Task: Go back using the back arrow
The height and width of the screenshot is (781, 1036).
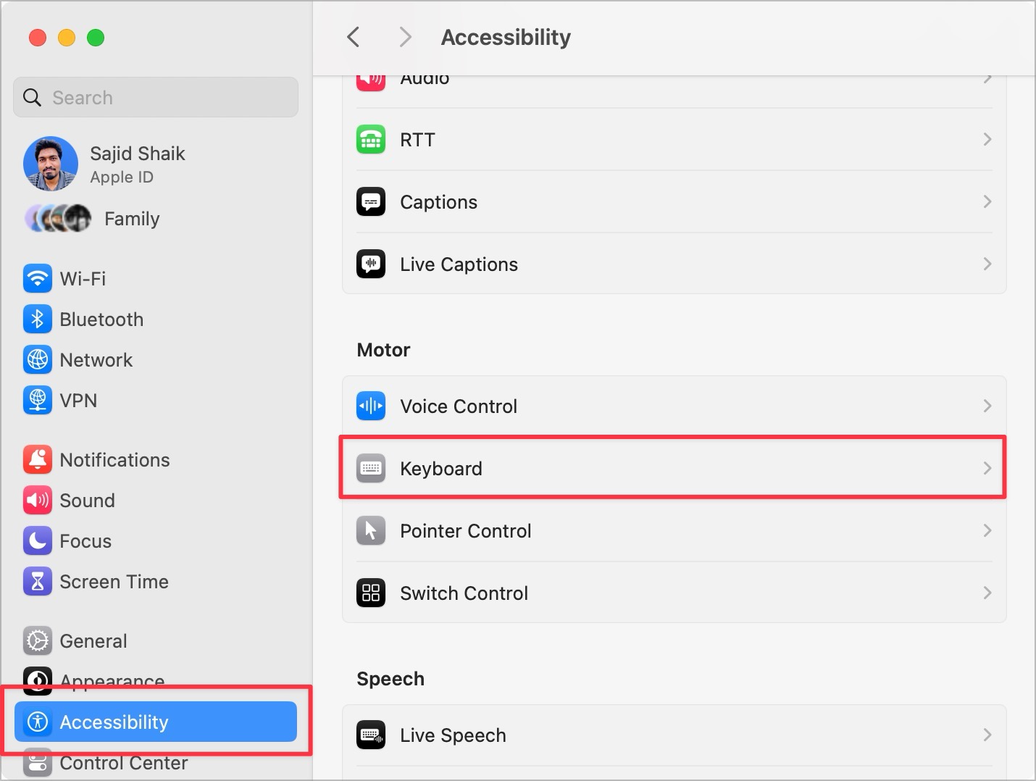Action: coord(354,37)
